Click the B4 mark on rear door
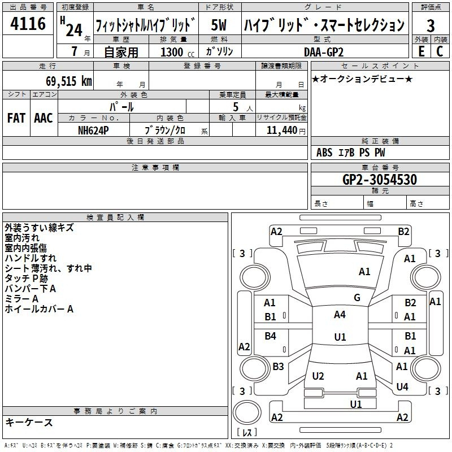The height and width of the screenshot is (452, 452). [x=271, y=336]
